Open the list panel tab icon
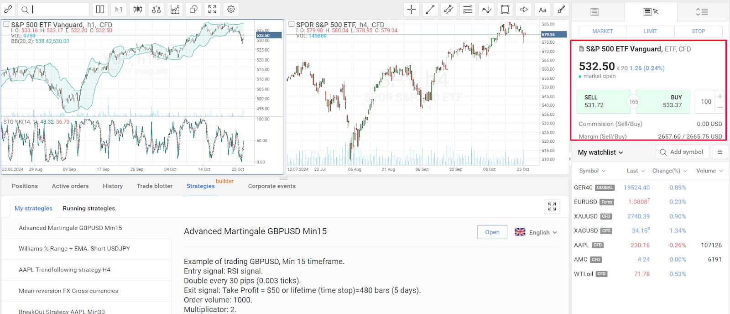 click(x=594, y=12)
